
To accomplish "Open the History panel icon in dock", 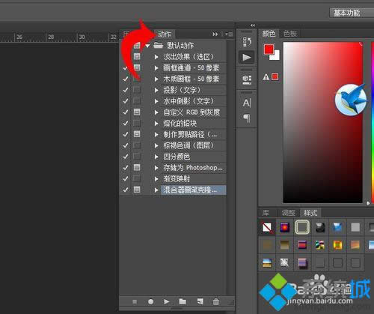I will tap(247, 42).
